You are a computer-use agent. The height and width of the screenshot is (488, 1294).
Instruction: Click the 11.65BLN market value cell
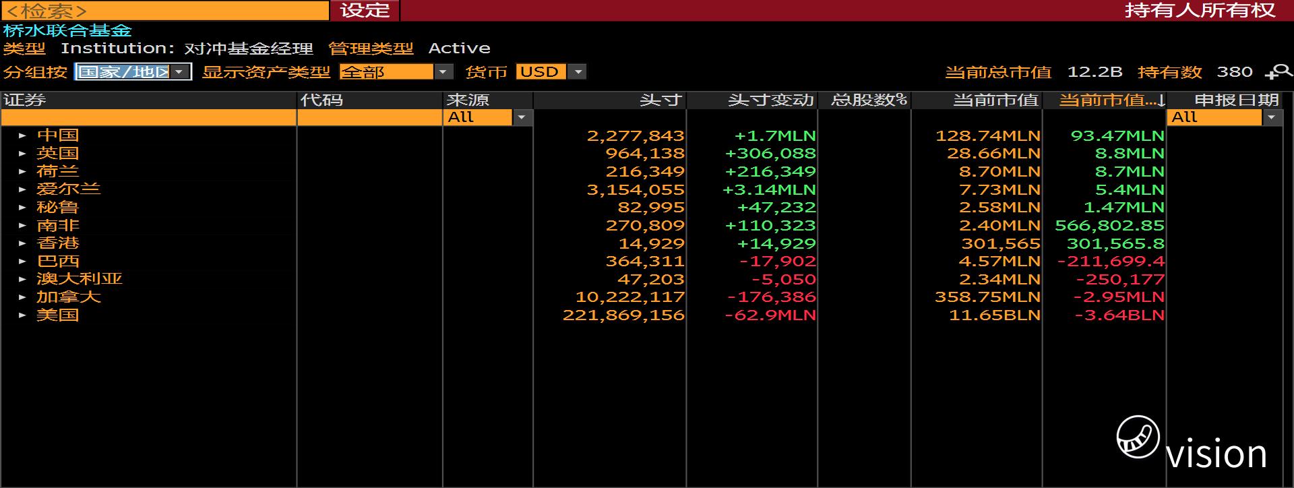(995, 315)
